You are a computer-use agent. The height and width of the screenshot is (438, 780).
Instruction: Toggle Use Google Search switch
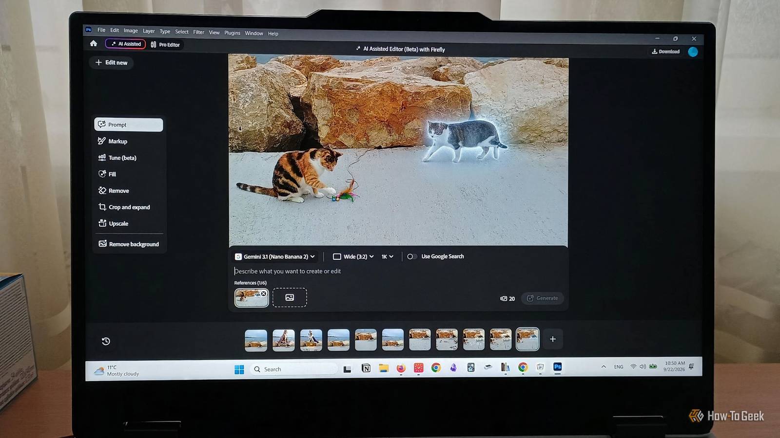pyautogui.click(x=412, y=256)
